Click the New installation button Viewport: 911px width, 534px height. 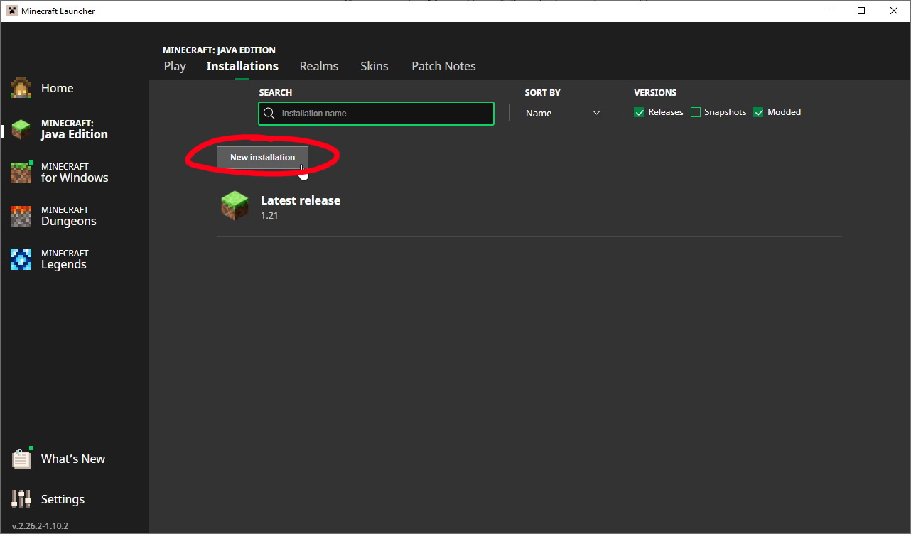[262, 158]
